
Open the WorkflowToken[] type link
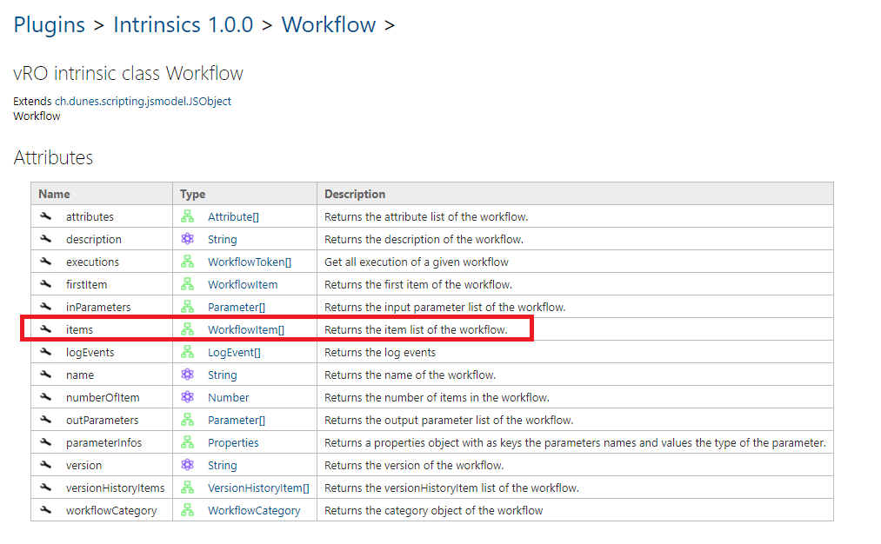pos(250,262)
